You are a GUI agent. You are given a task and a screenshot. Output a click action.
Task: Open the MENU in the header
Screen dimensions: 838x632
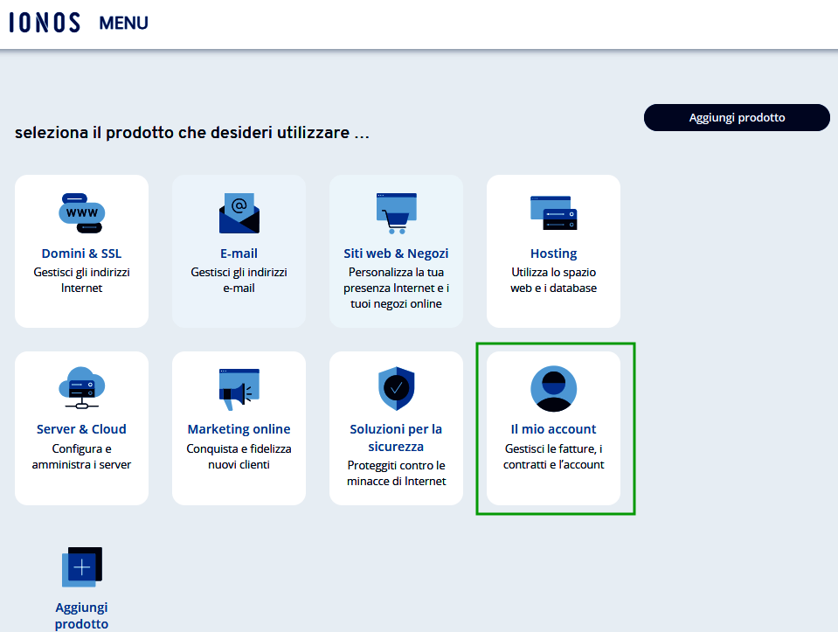pos(123,24)
